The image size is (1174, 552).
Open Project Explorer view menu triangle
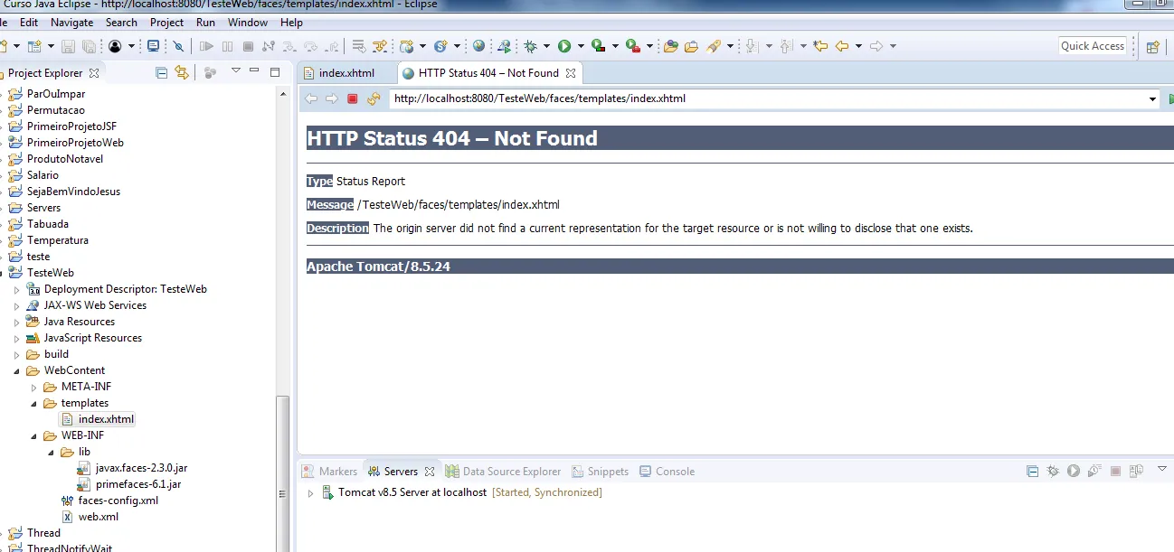(236, 71)
